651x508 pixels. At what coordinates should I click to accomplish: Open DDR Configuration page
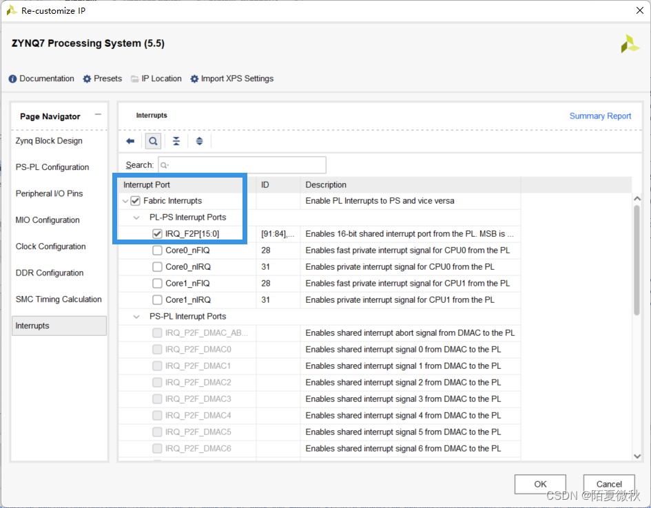50,273
